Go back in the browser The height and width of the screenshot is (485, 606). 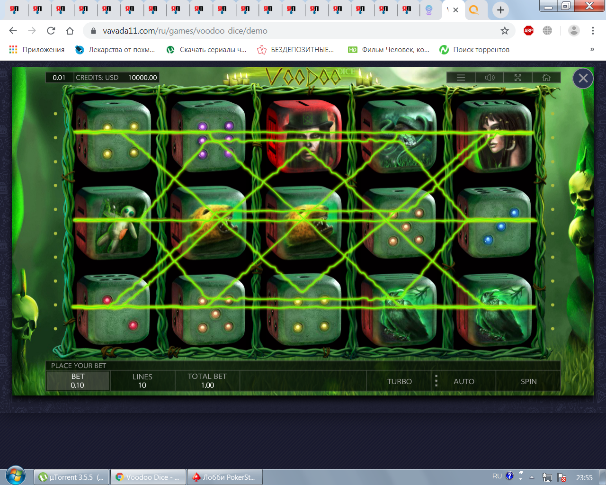[13, 31]
